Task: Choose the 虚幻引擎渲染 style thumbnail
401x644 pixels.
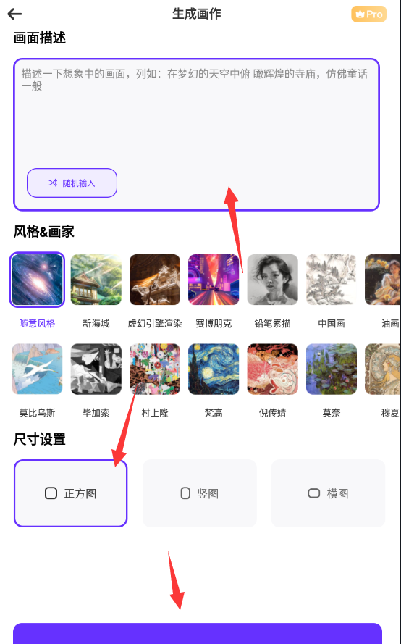Action: (x=155, y=280)
